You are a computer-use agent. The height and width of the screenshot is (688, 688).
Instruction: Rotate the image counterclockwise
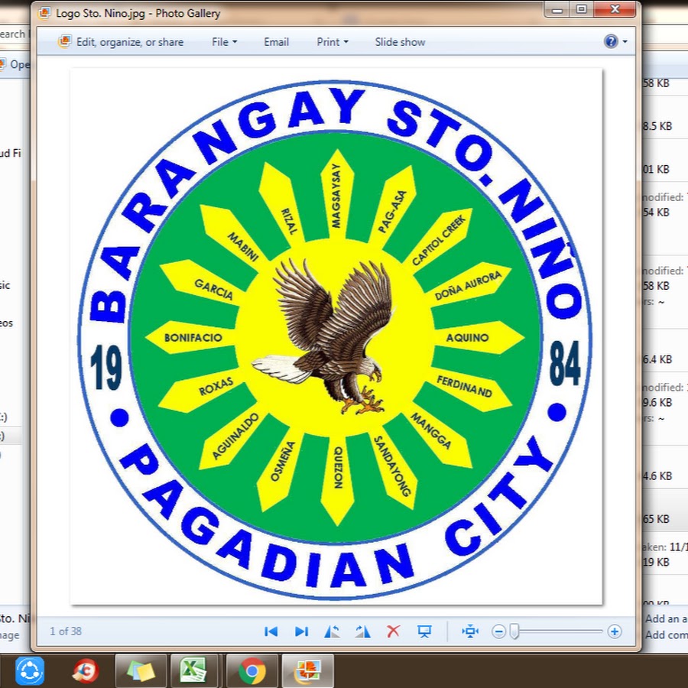[x=332, y=631]
